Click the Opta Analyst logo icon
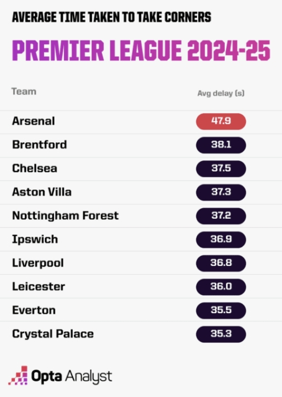 coord(18,375)
